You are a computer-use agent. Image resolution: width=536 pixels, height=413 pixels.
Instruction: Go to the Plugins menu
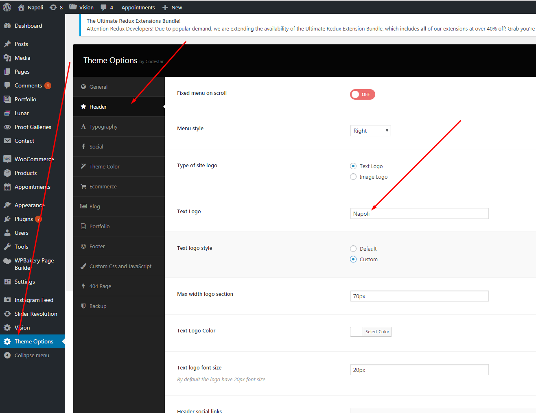pyautogui.click(x=24, y=219)
